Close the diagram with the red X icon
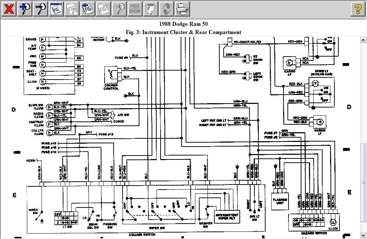The image size is (367, 239). click(x=9, y=9)
